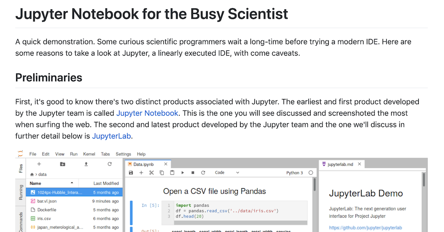The width and height of the screenshot is (444, 232).
Task: Close the Data.ipynb tab
Action: click(x=166, y=164)
